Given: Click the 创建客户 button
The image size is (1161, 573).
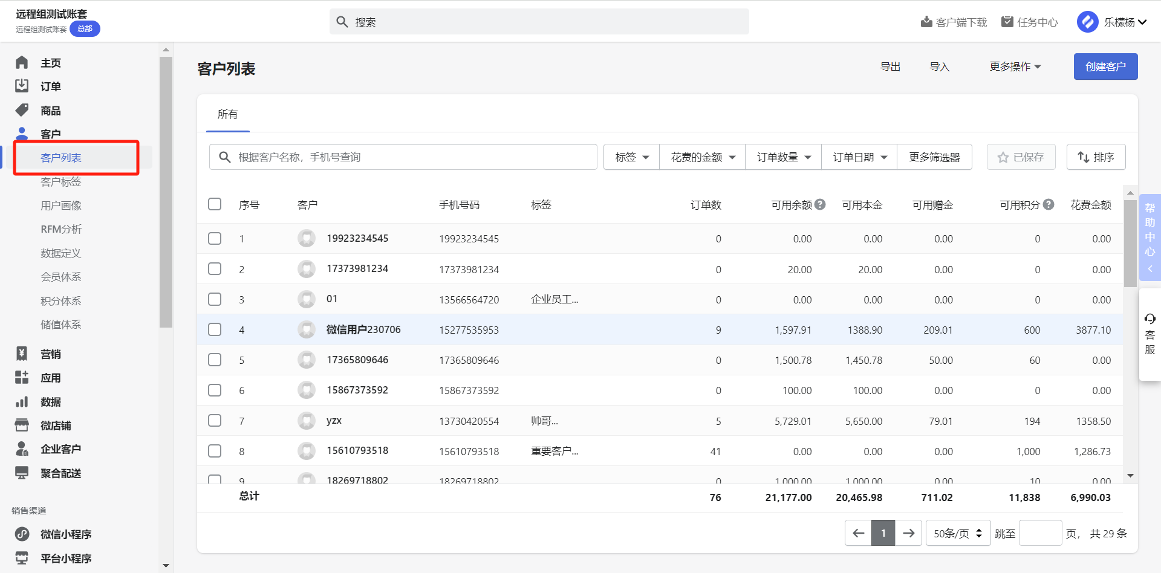Looking at the screenshot, I should point(1105,66).
